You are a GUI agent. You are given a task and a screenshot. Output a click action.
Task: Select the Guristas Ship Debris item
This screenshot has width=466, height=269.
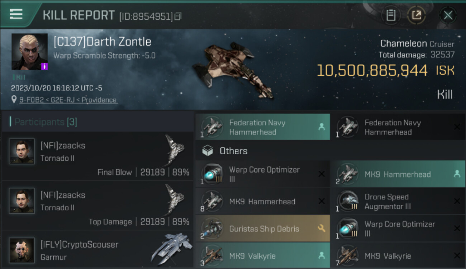(263, 228)
